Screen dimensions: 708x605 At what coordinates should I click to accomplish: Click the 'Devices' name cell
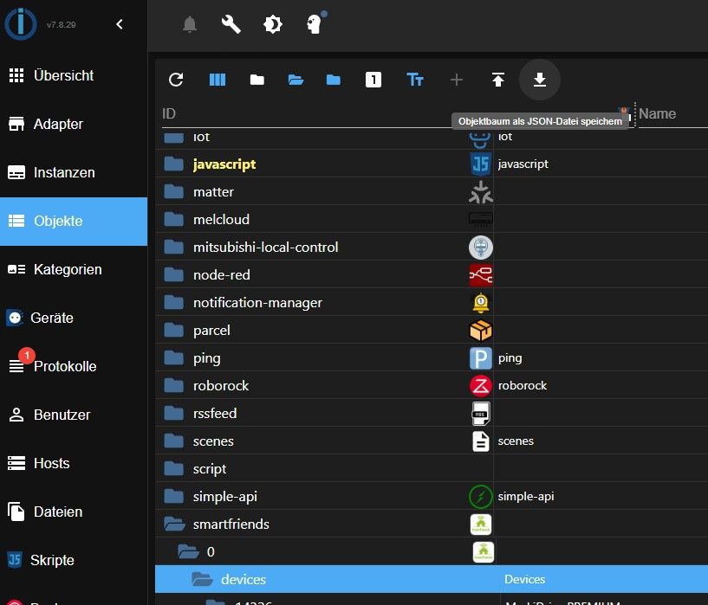point(524,579)
